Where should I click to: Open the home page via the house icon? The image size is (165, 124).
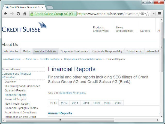coord(25,14)
